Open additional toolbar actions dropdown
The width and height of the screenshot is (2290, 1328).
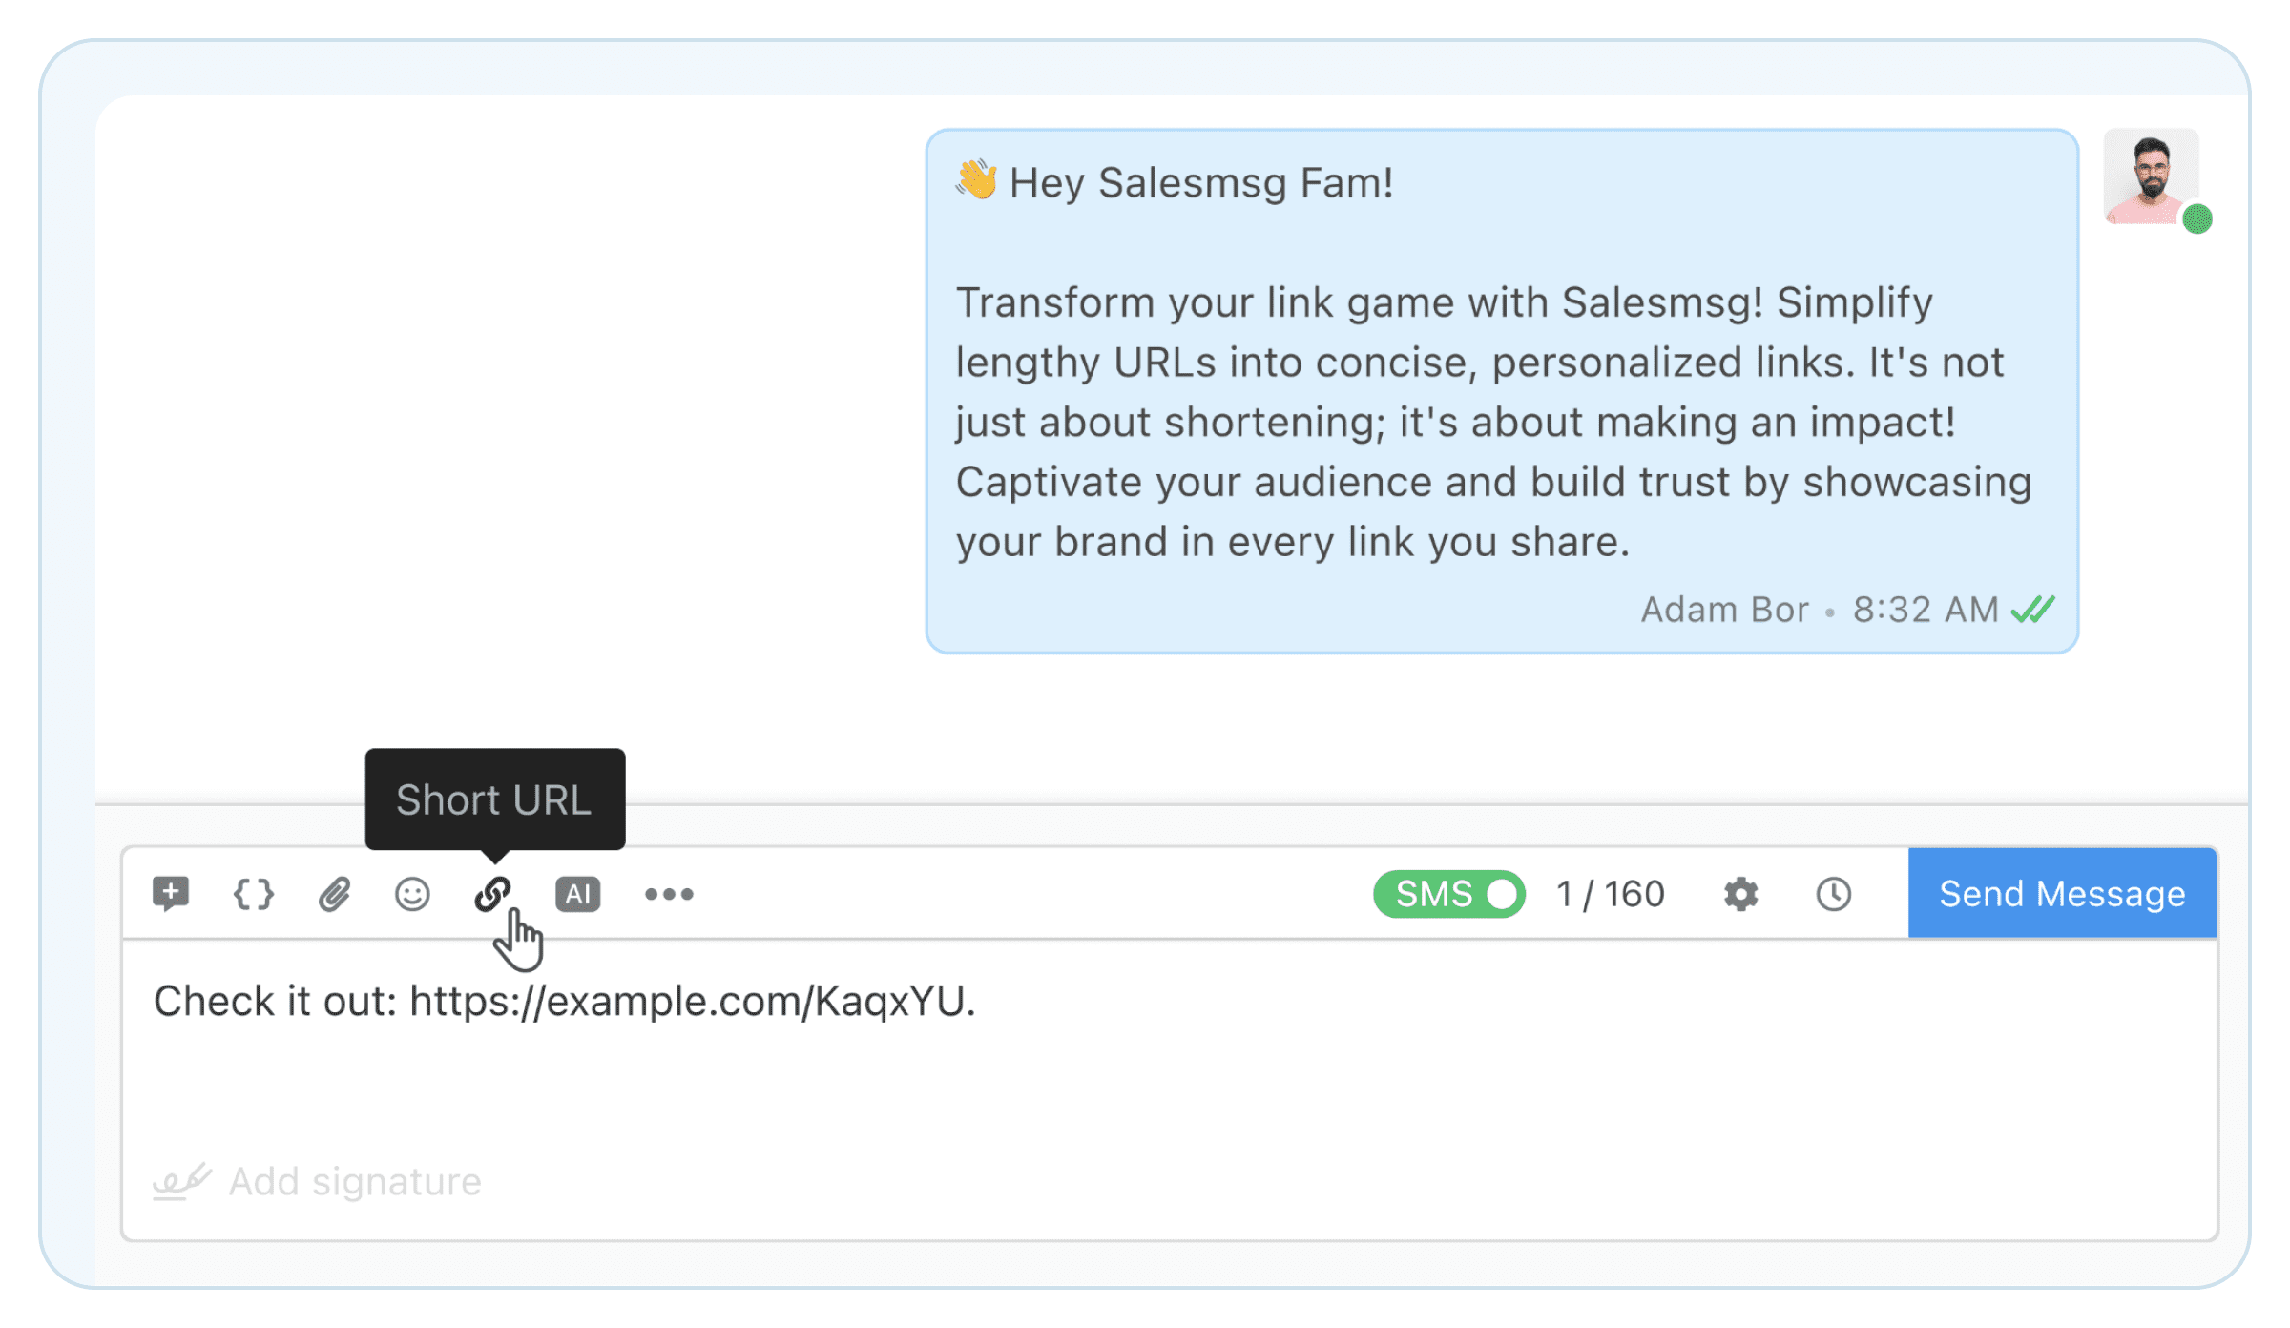tap(668, 893)
